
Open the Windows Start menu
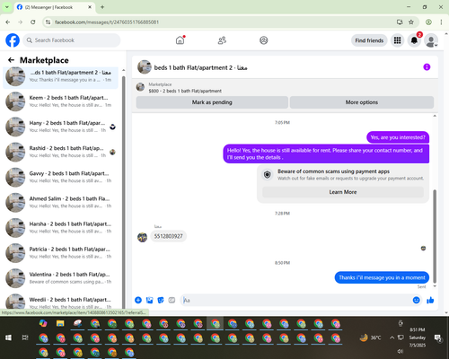point(8,337)
